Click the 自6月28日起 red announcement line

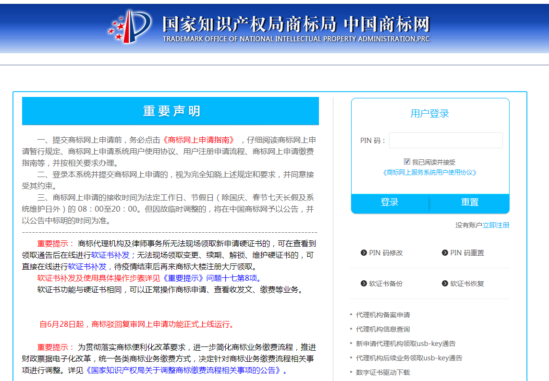(136, 324)
